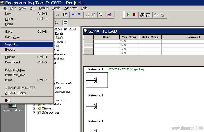Click the Upload blue up-arrow icon

tap(73, 15)
